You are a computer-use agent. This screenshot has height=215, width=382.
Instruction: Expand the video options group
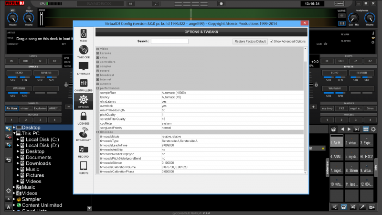98,49
